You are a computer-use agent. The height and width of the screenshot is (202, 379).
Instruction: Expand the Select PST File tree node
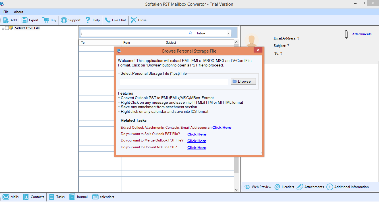3,28
